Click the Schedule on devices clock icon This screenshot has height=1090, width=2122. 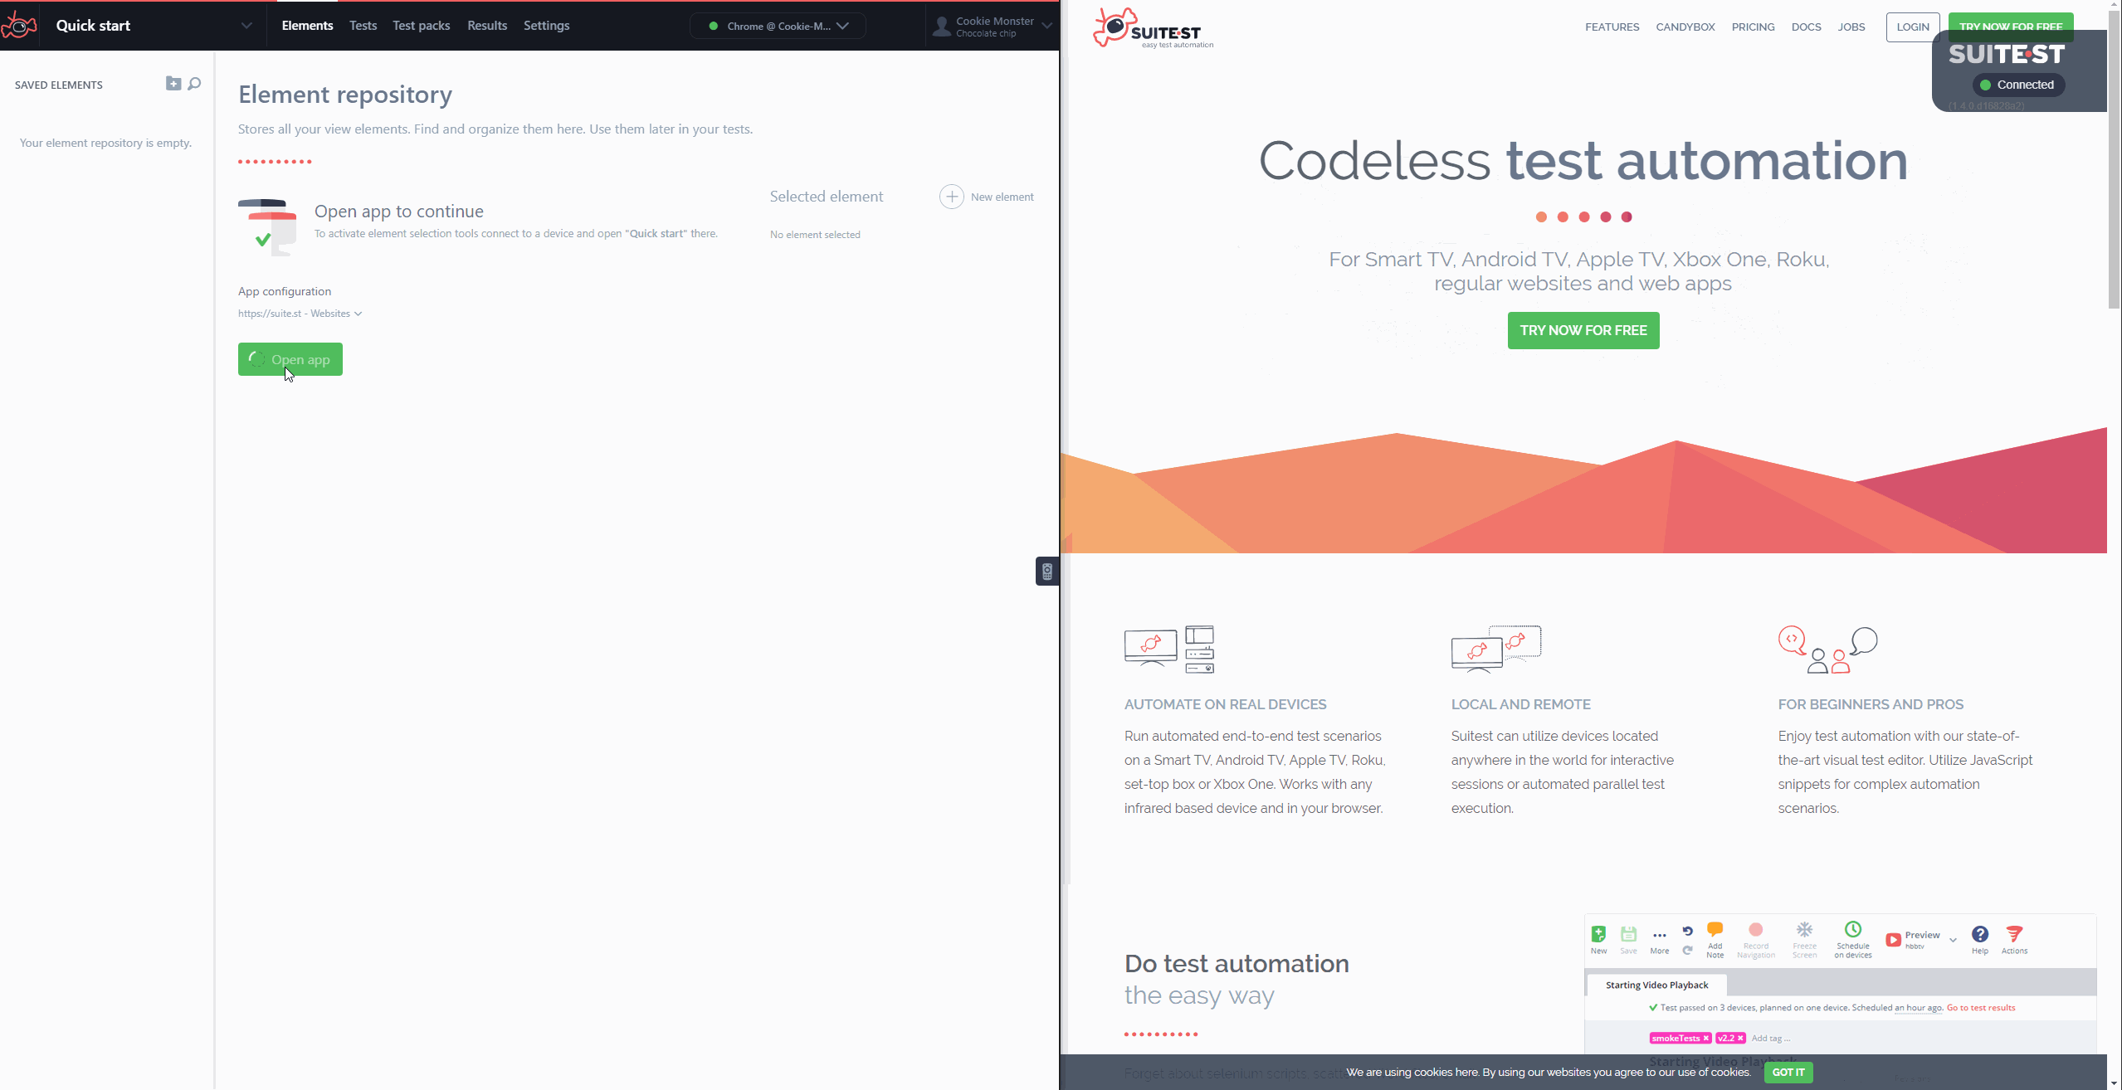[x=1852, y=929]
